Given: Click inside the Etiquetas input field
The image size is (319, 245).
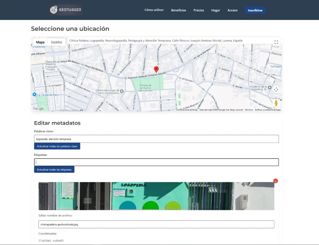Looking at the screenshot, I should coord(156,162).
